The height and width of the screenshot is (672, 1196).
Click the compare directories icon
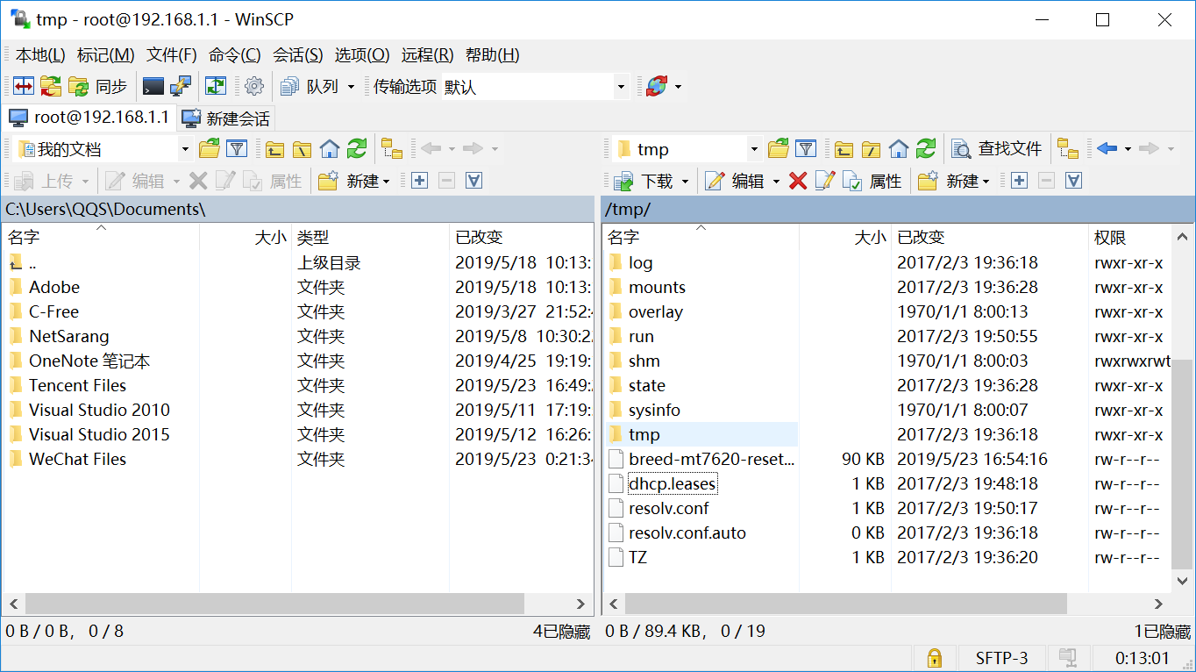pos(24,86)
